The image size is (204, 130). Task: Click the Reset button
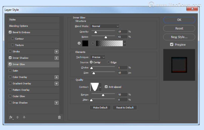179,28
